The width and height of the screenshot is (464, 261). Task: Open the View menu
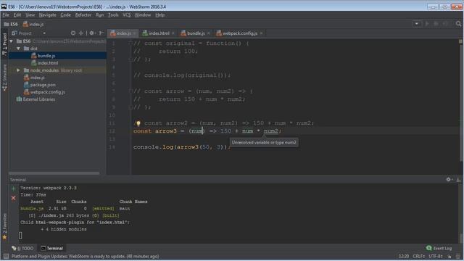(x=30, y=15)
